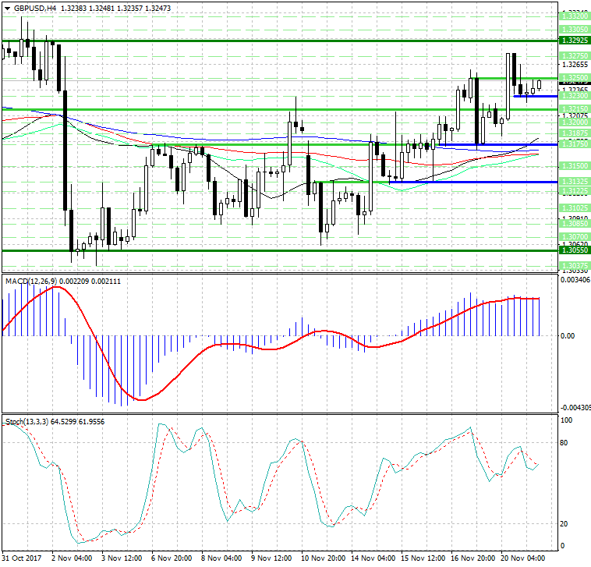Image resolution: width=591 pixels, height=567 pixels.
Task: Select the thick green line at 1.30550
Action: coord(234,250)
